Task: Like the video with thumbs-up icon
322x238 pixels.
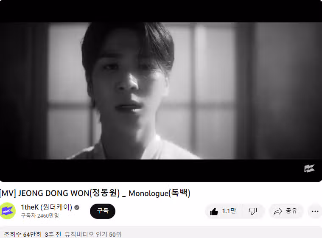Action: click(x=214, y=211)
